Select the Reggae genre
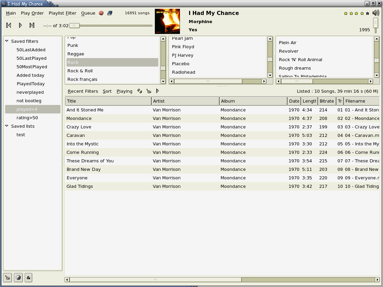This screenshot has width=383, height=287. [112, 54]
